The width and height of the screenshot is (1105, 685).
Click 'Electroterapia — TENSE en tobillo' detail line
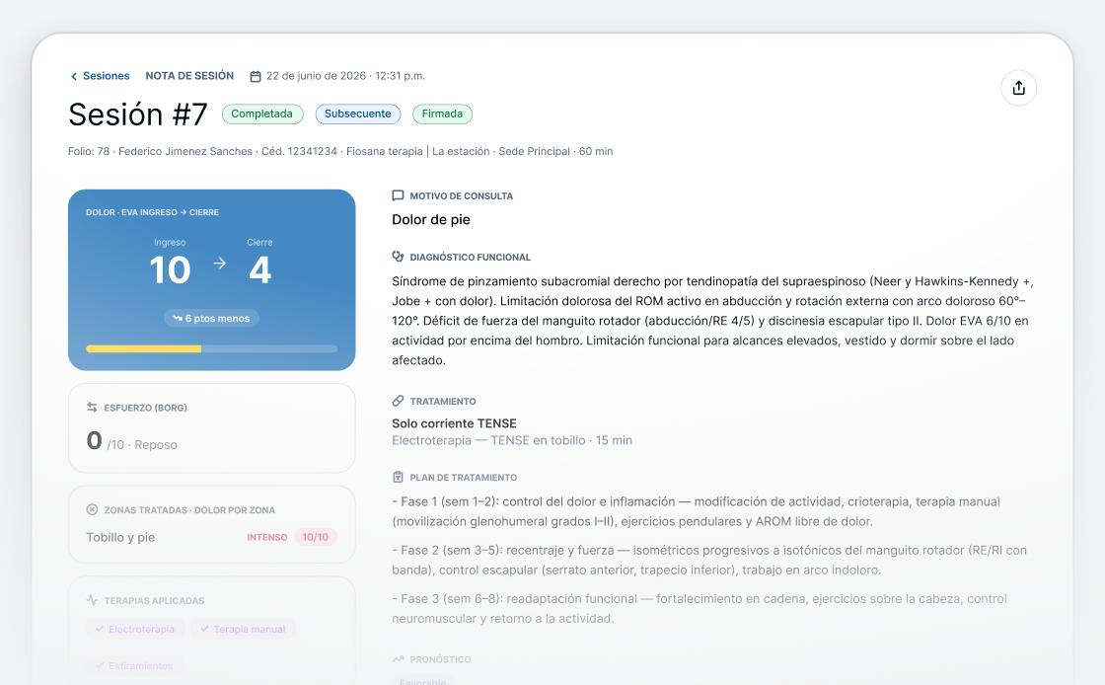512,440
